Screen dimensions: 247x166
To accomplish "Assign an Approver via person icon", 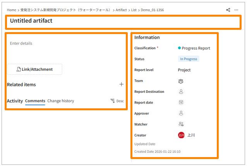I will [x=181, y=113].
